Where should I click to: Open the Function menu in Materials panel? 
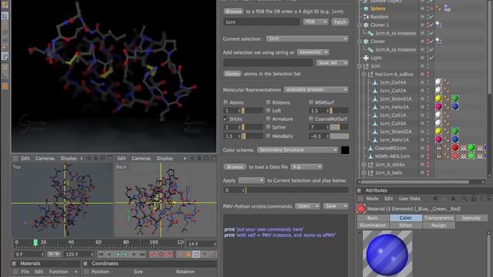pyautogui.click(x=59, y=272)
